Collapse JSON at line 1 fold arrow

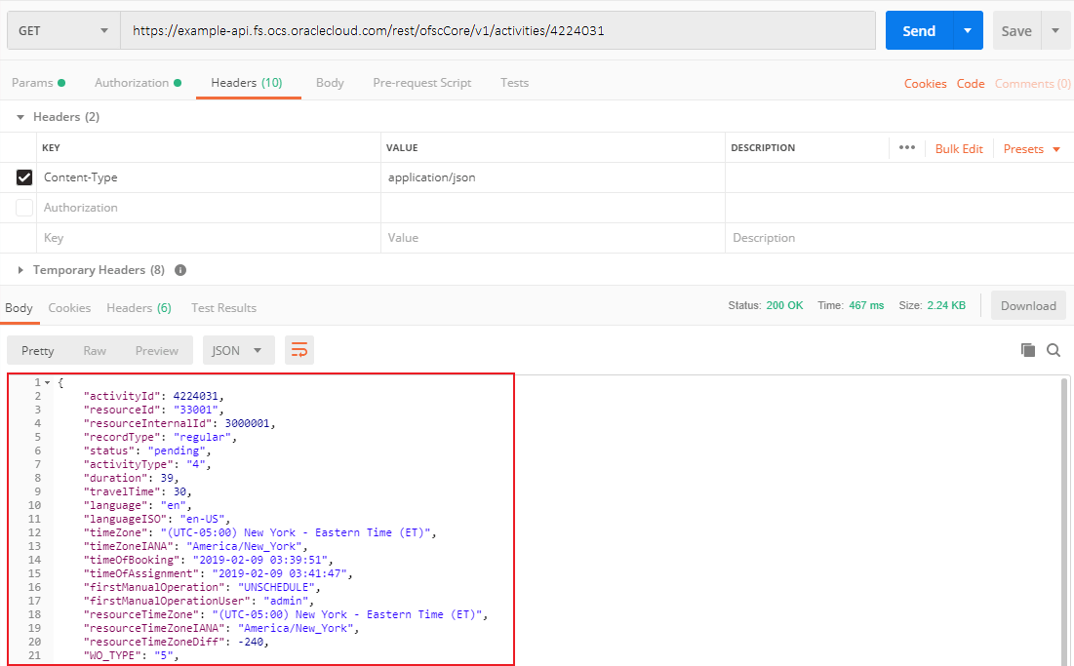47,382
